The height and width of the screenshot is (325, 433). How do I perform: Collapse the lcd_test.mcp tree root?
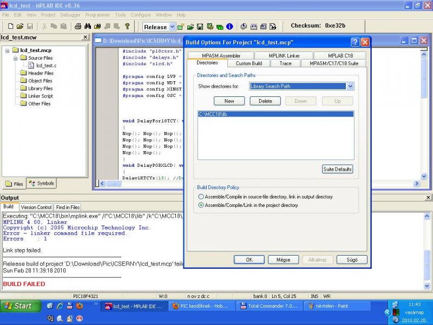8,50
